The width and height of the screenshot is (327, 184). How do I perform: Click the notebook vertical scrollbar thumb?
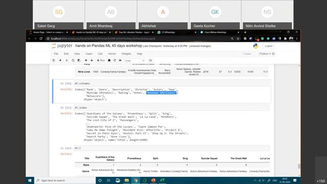coord(299,166)
